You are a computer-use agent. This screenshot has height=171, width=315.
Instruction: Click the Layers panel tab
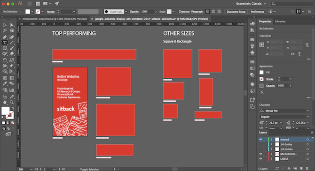(263, 133)
